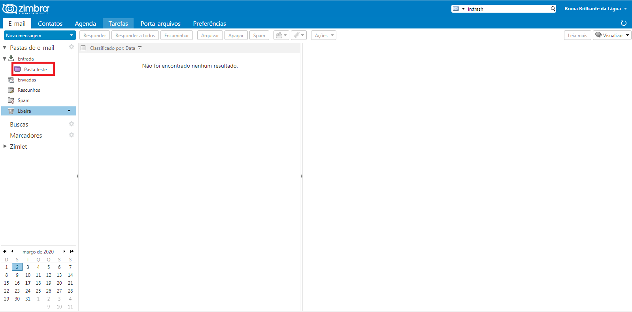
Task: Open the Agenda tab
Action: tap(85, 23)
